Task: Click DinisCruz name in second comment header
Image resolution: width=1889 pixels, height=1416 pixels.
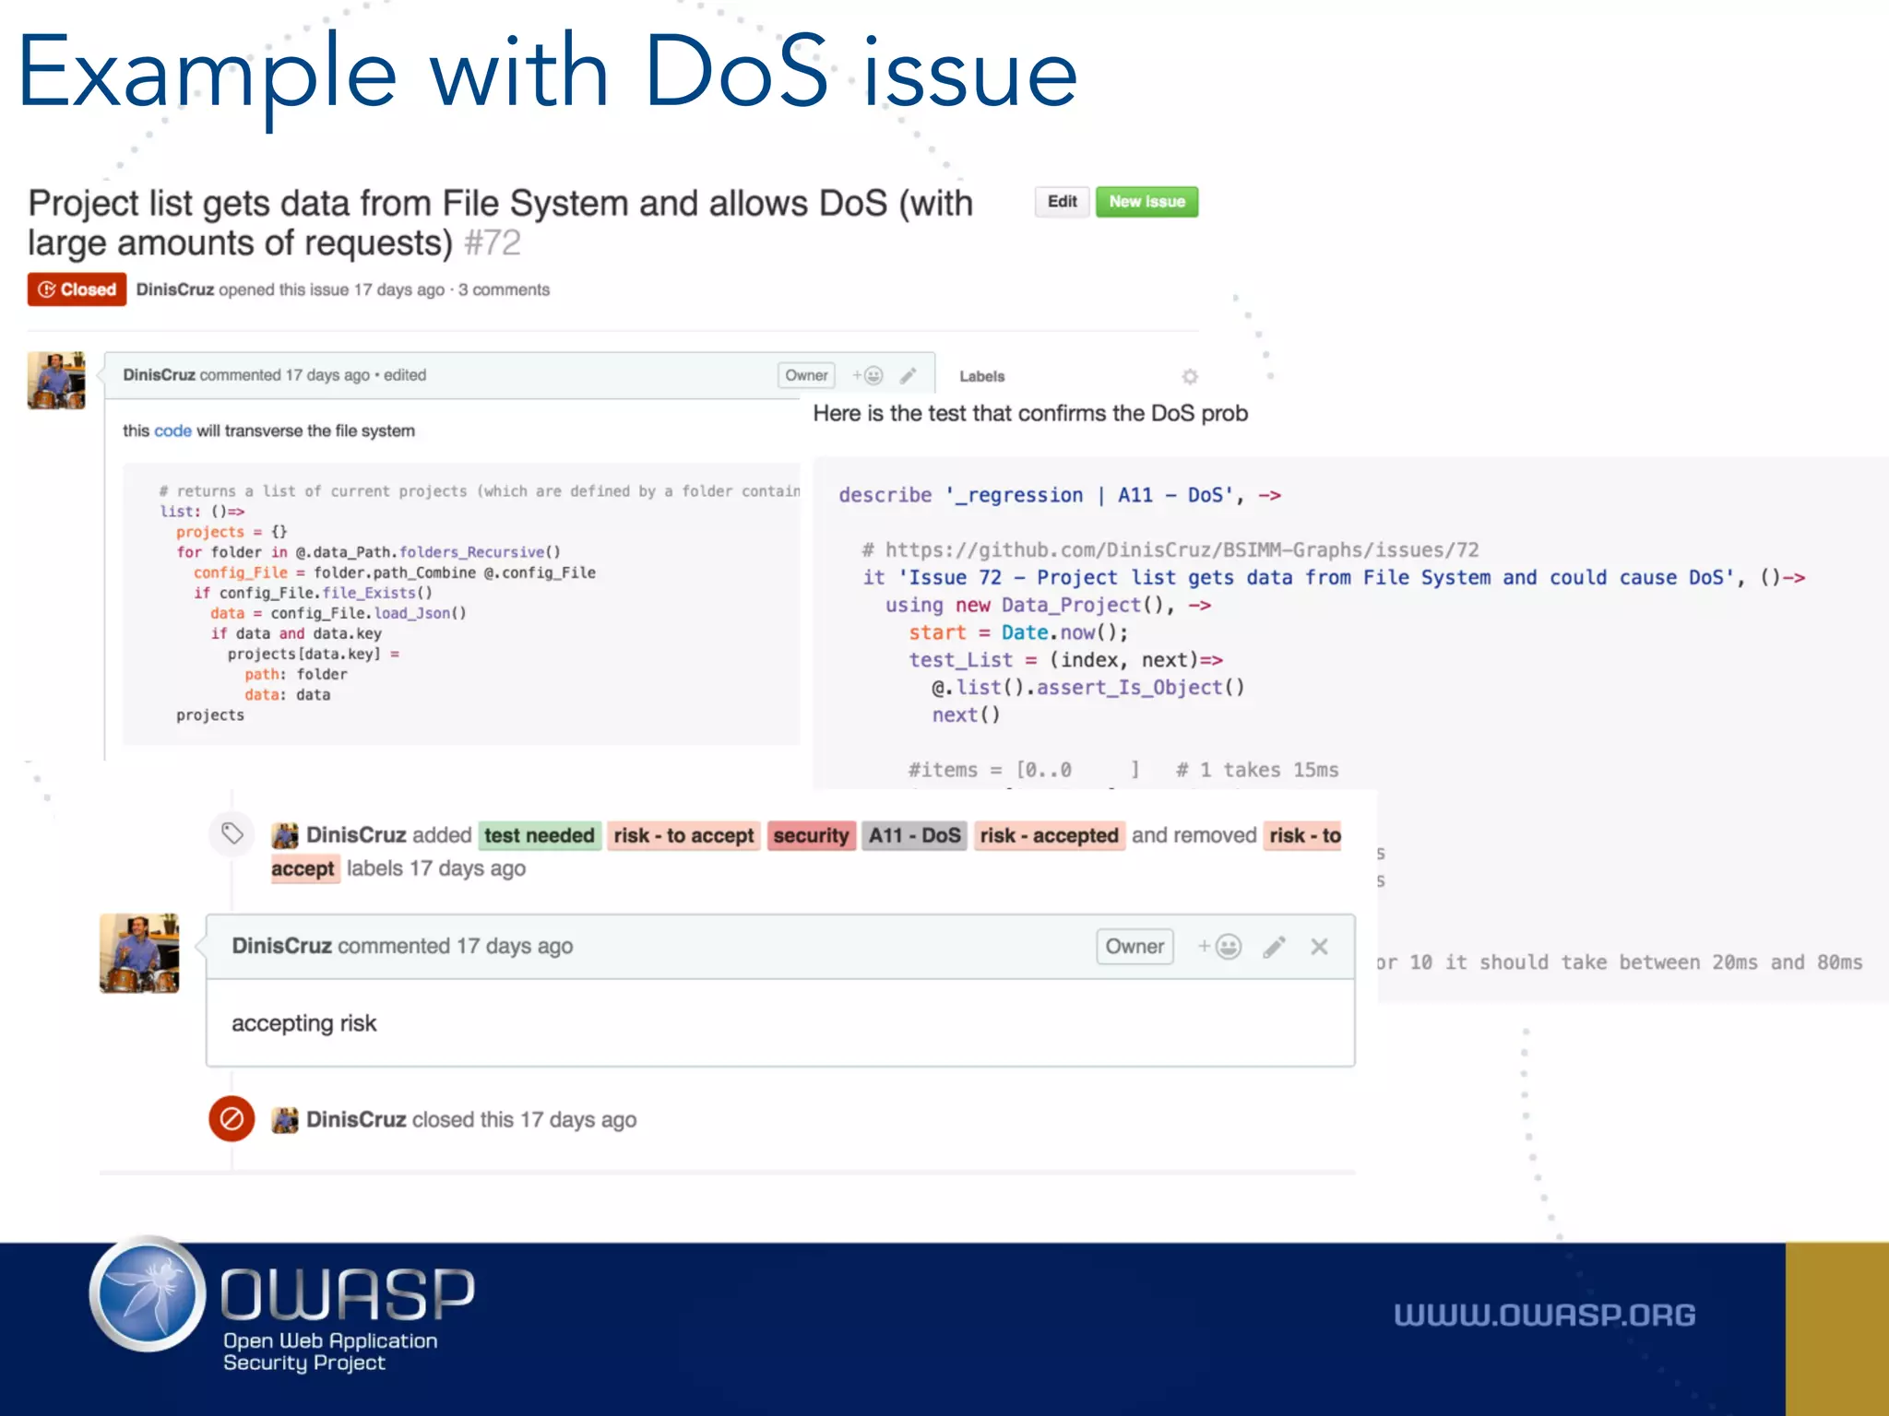Action: pos(281,946)
